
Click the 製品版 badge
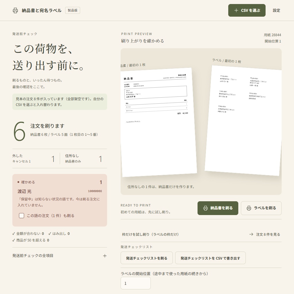pyautogui.click(x=73, y=10)
